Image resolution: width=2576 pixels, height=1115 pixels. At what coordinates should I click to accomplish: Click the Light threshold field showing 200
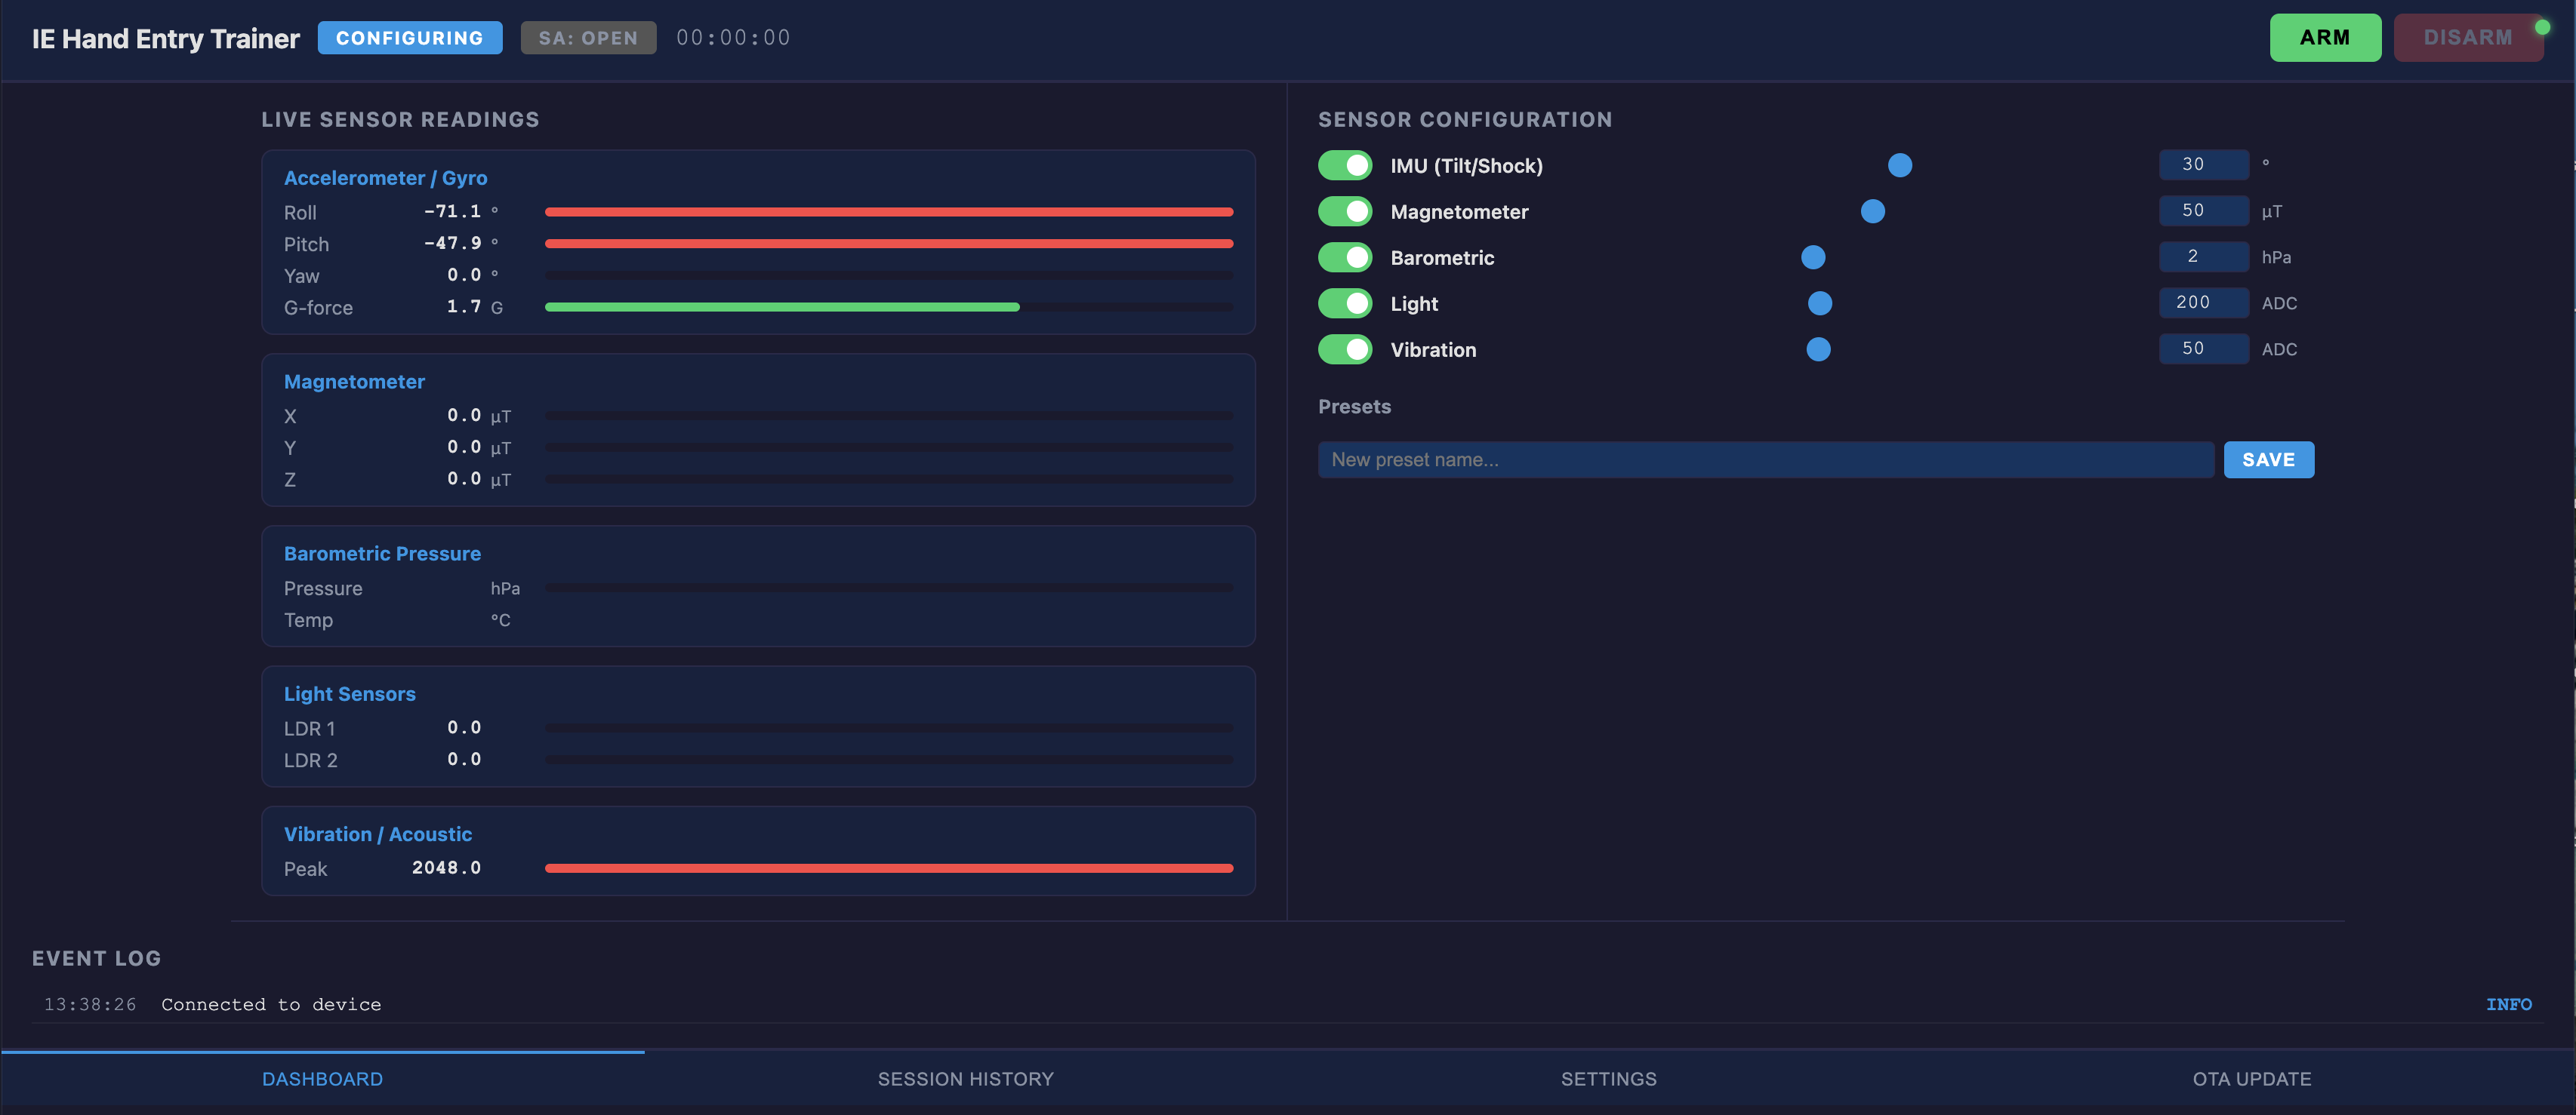coord(2202,302)
